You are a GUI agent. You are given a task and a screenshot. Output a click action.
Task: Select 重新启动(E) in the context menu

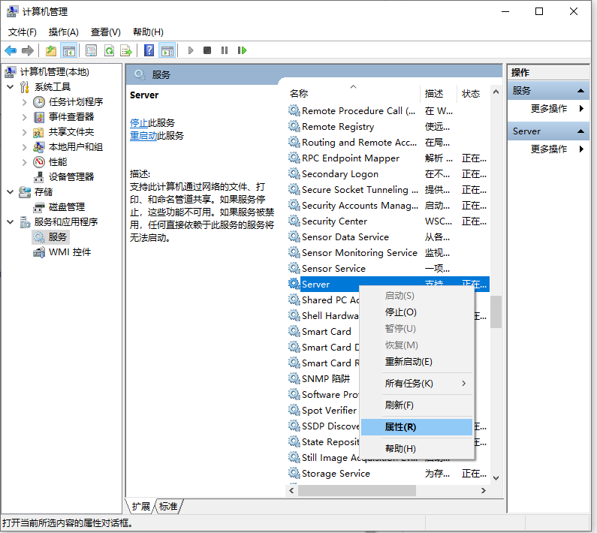pyautogui.click(x=409, y=362)
